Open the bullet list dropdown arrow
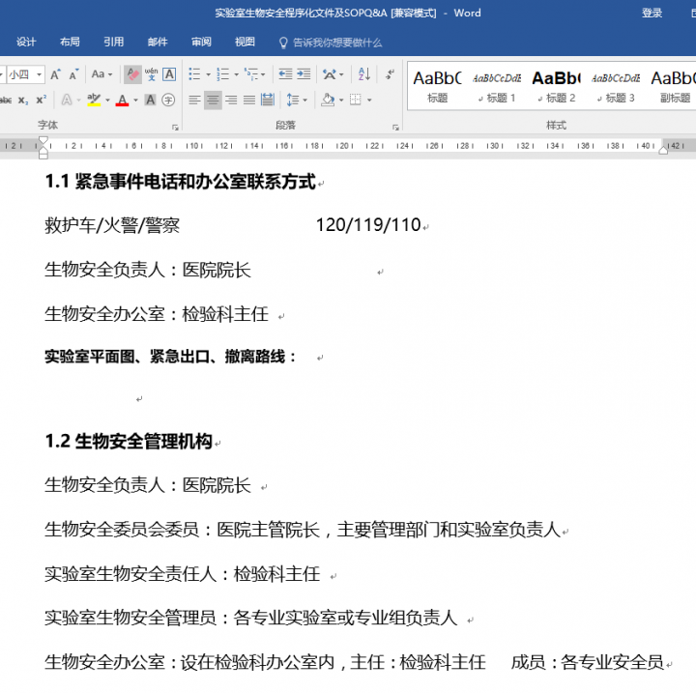 [x=207, y=74]
